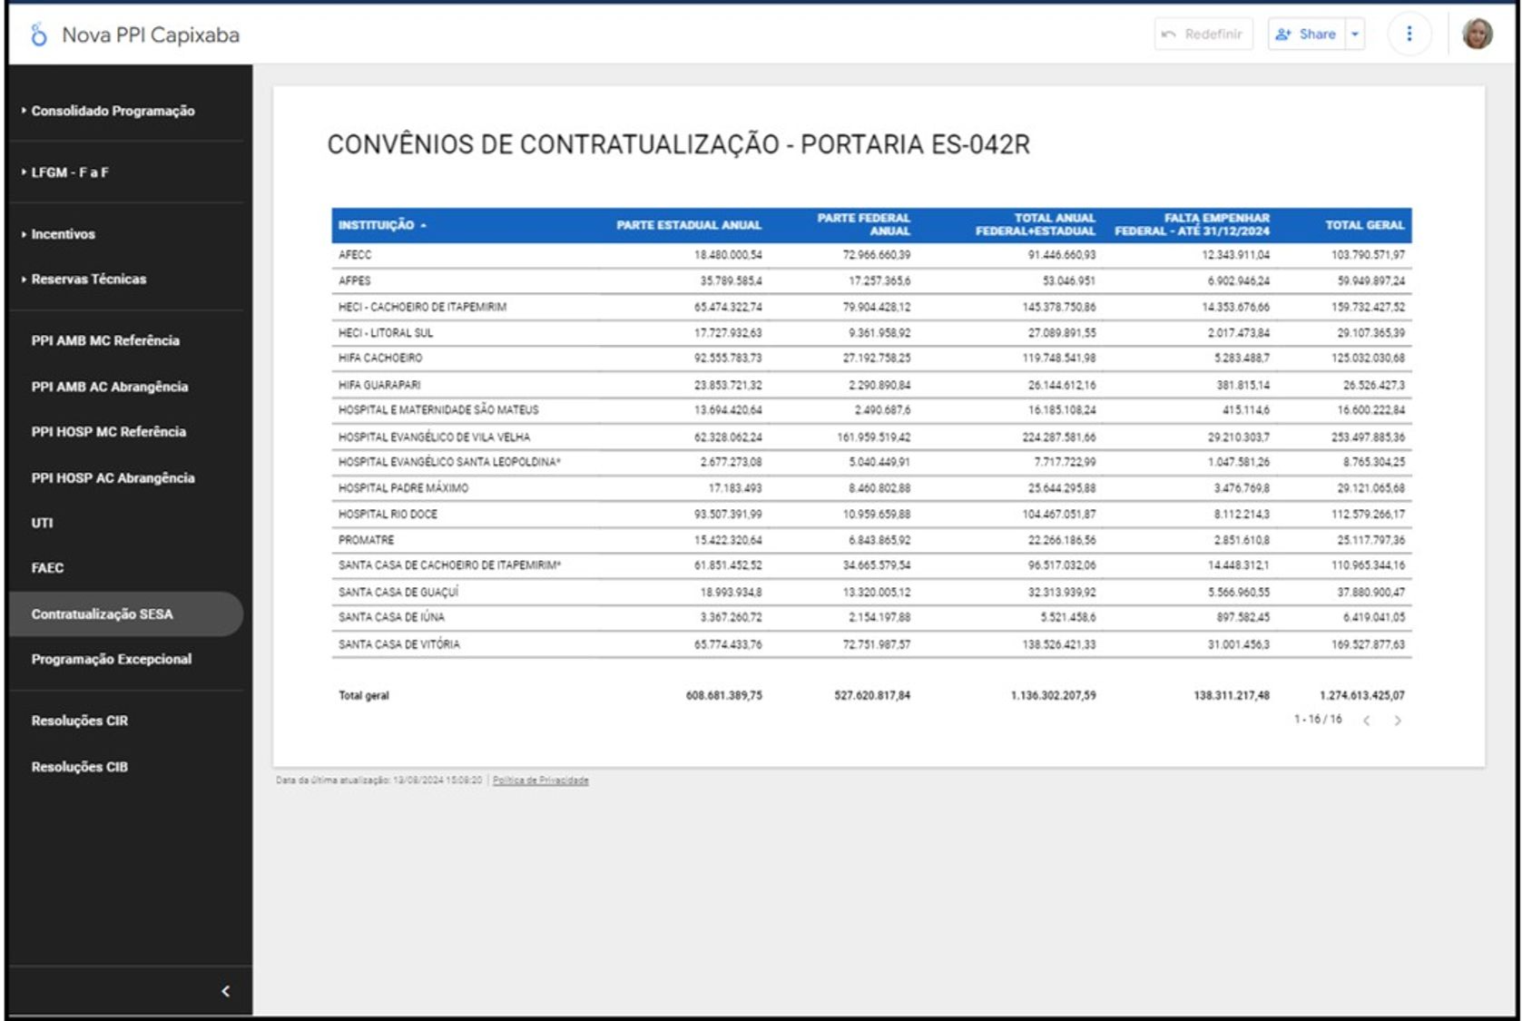This screenshot has height=1021, width=1522.
Task: Expand the Consolidado Programação section
Action: click(x=113, y=111)
